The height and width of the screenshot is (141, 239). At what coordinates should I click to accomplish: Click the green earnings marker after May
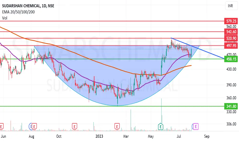point(161,126)
